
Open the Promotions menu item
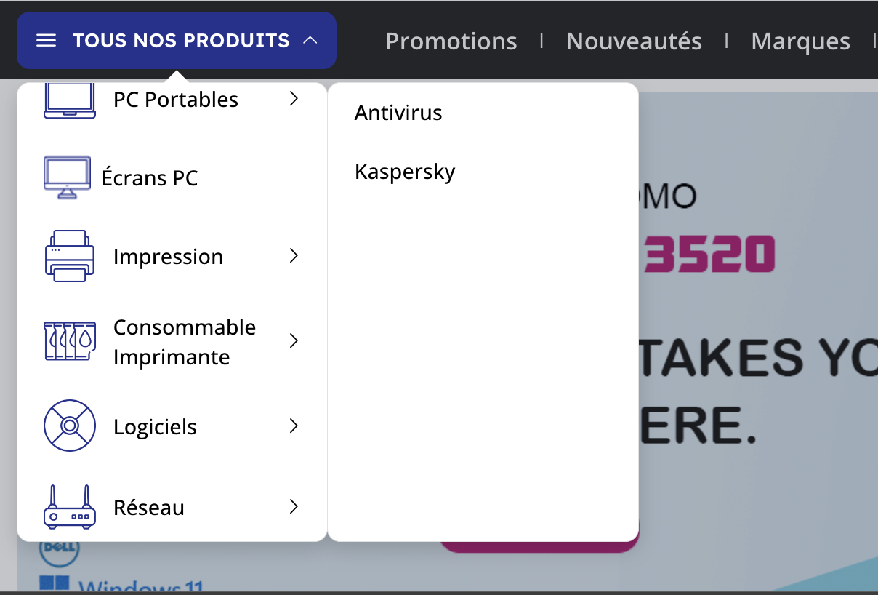tap(451, 41)
